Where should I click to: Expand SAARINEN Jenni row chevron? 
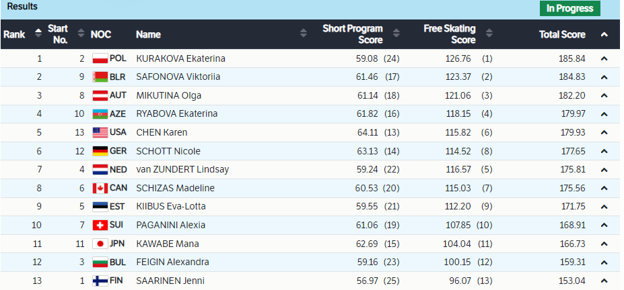(604, 281)
